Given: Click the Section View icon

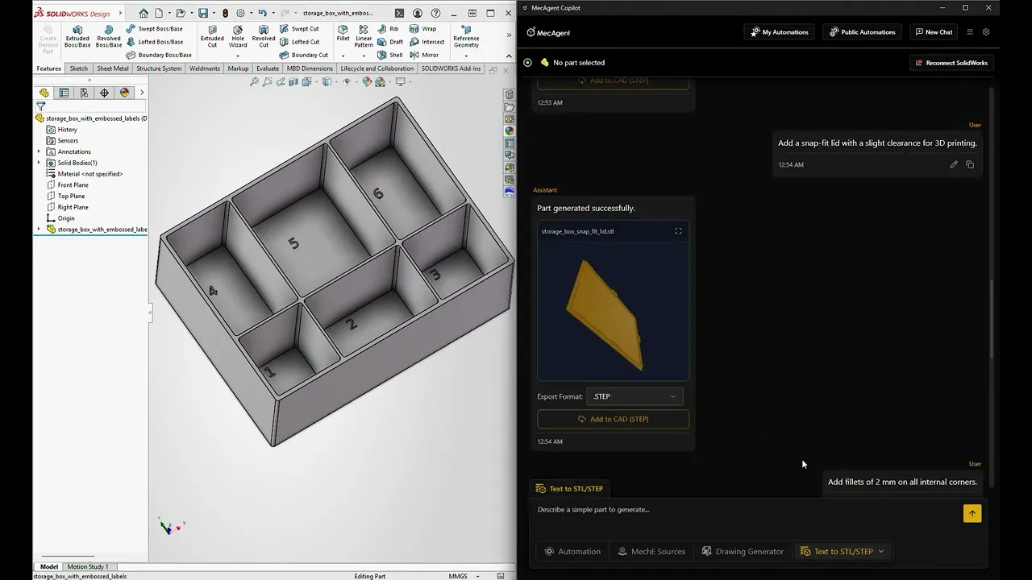Looking at the screenshot, I should (293, 81).
